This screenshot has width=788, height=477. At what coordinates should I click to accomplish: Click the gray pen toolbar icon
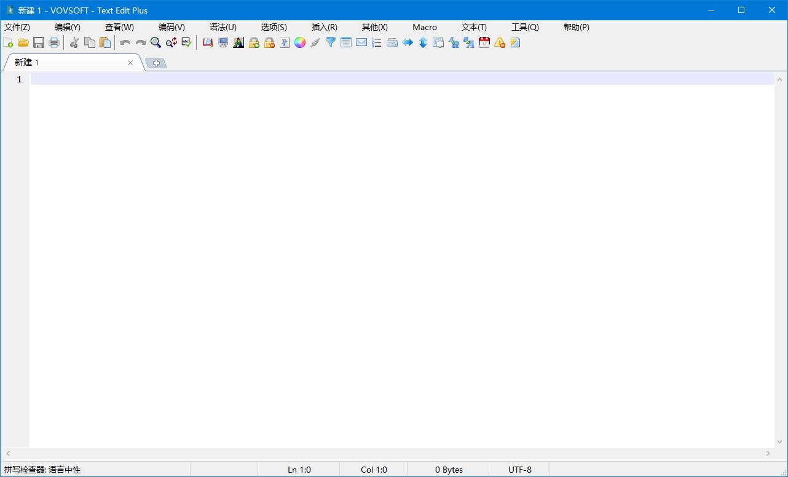[x=315, y=42]
